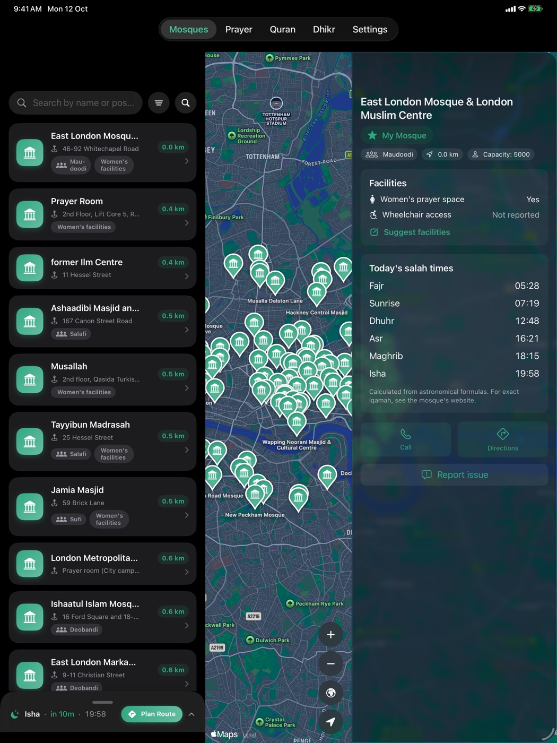Open the filter list icon beside search
The height and width of the screenshot is (743, 557).
pos(159,103)
